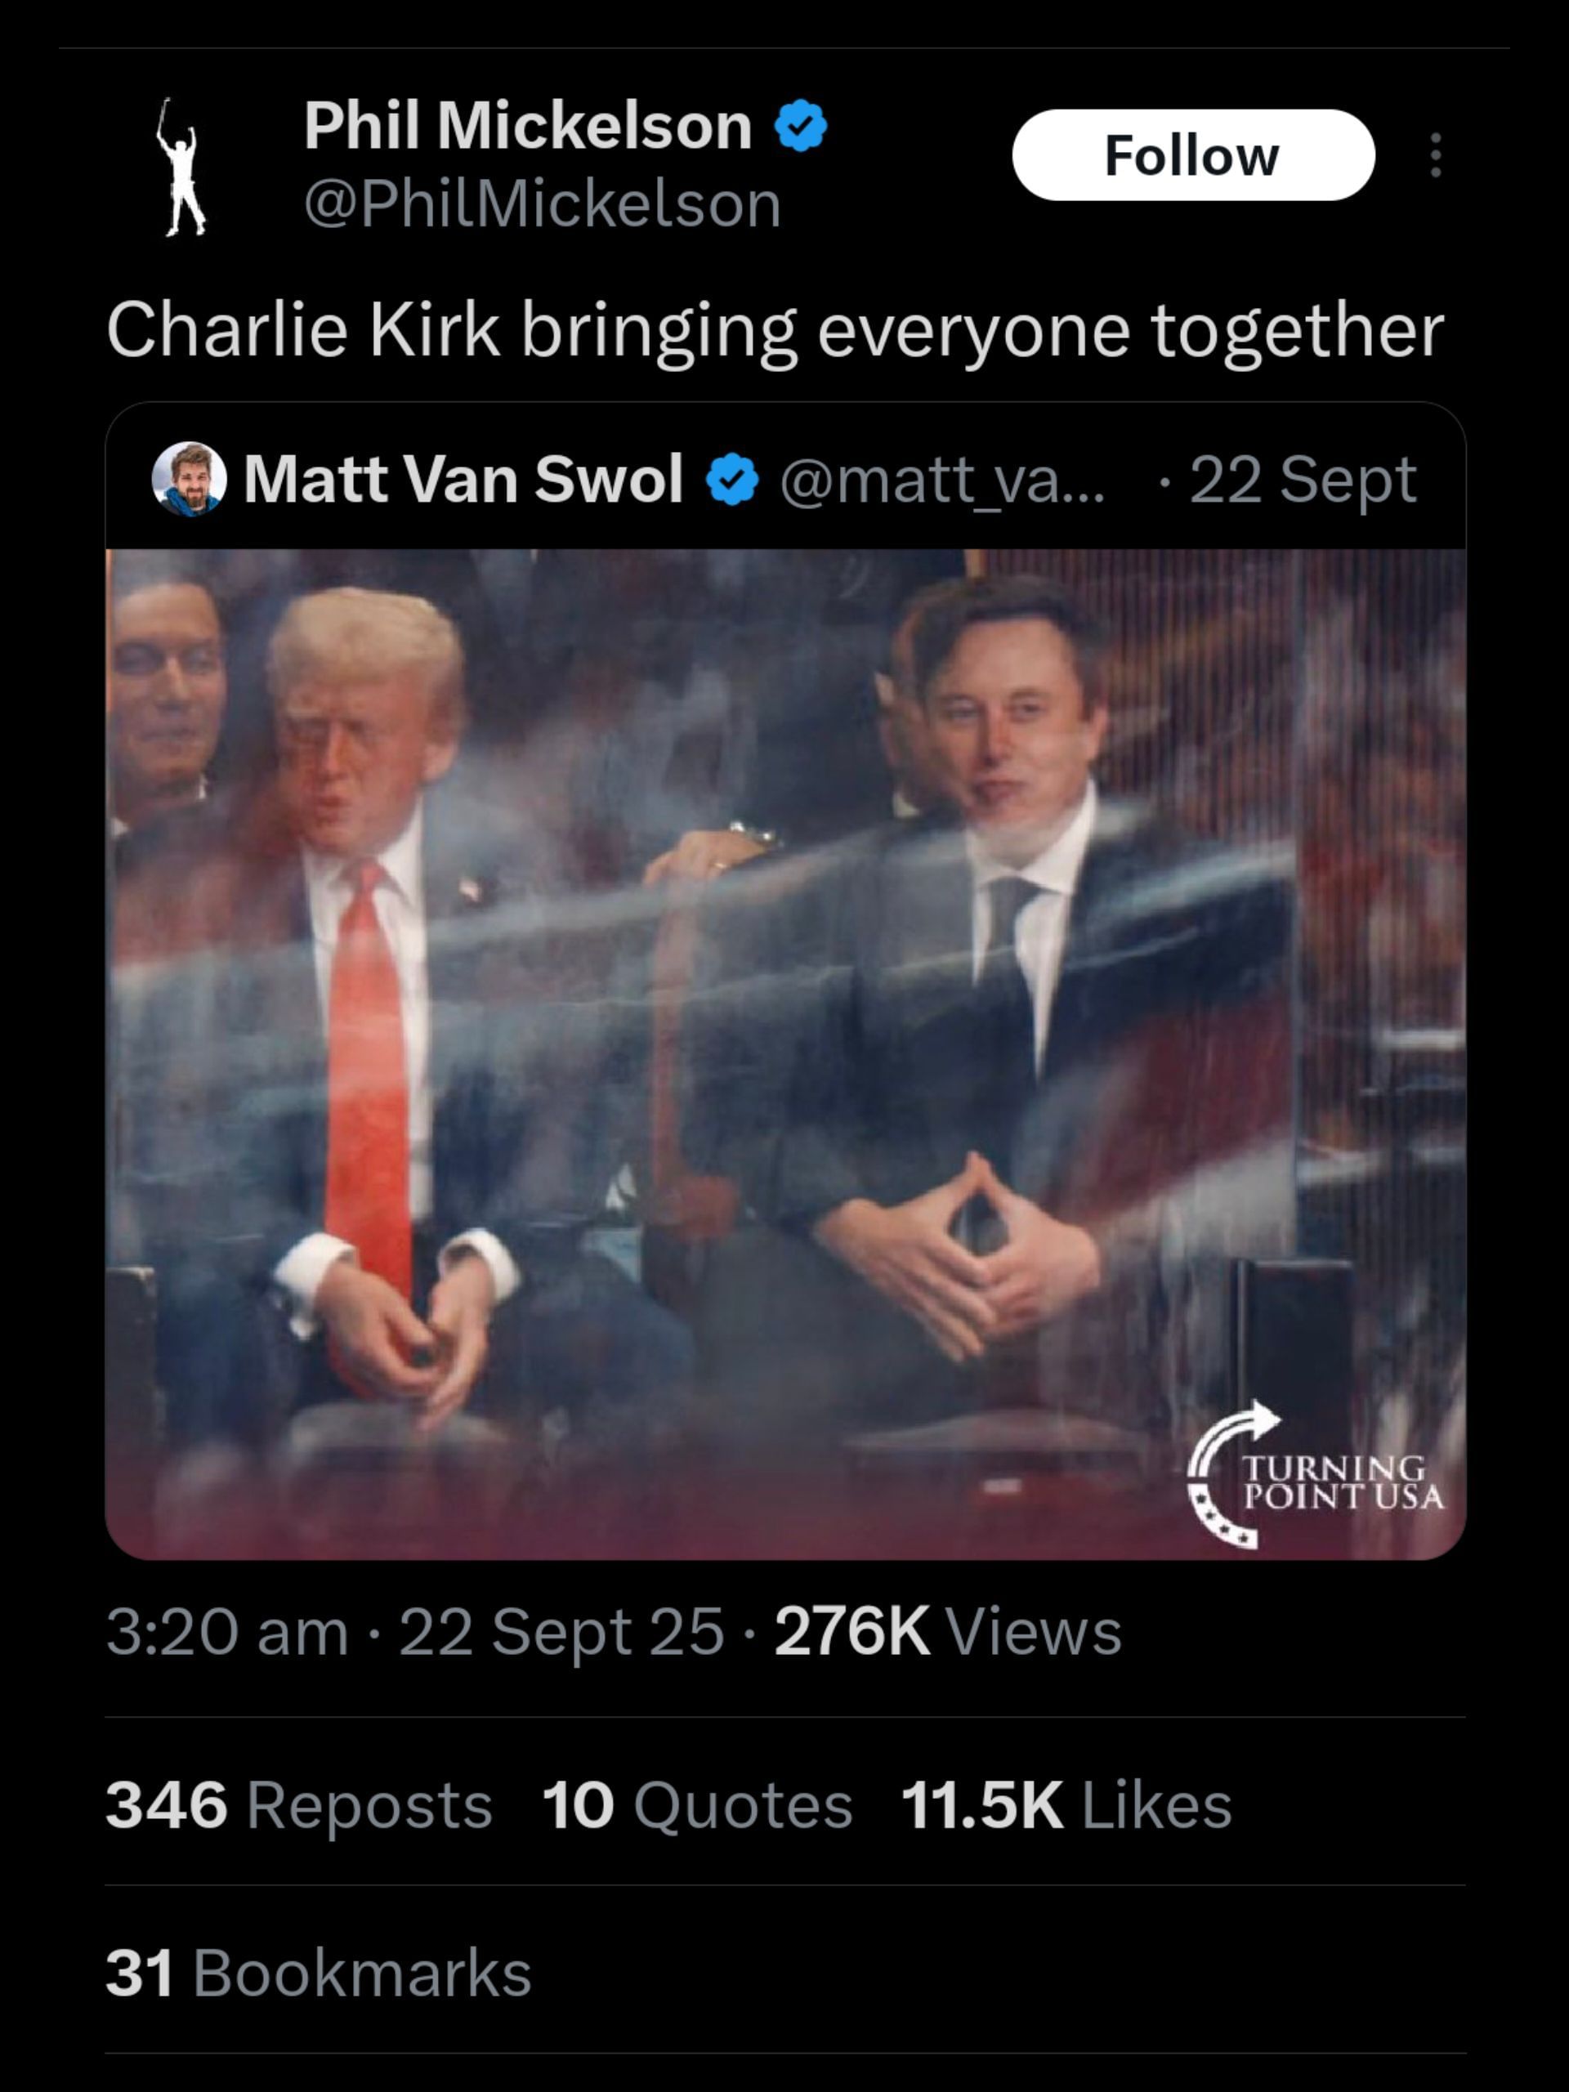The image size is (1569, 2092).
Task: View the 276K Views analytics
Action: pyautogui.click(x=948, y=1633)
